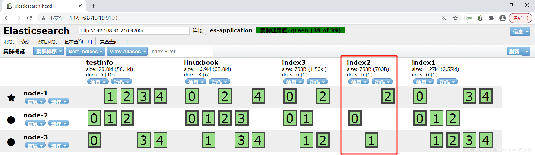The height and width of the screenshot is (155, 535).
Task: Select linuxbook shard 3 on node-2
Action: pyautogui.click(x=242, y=118)
